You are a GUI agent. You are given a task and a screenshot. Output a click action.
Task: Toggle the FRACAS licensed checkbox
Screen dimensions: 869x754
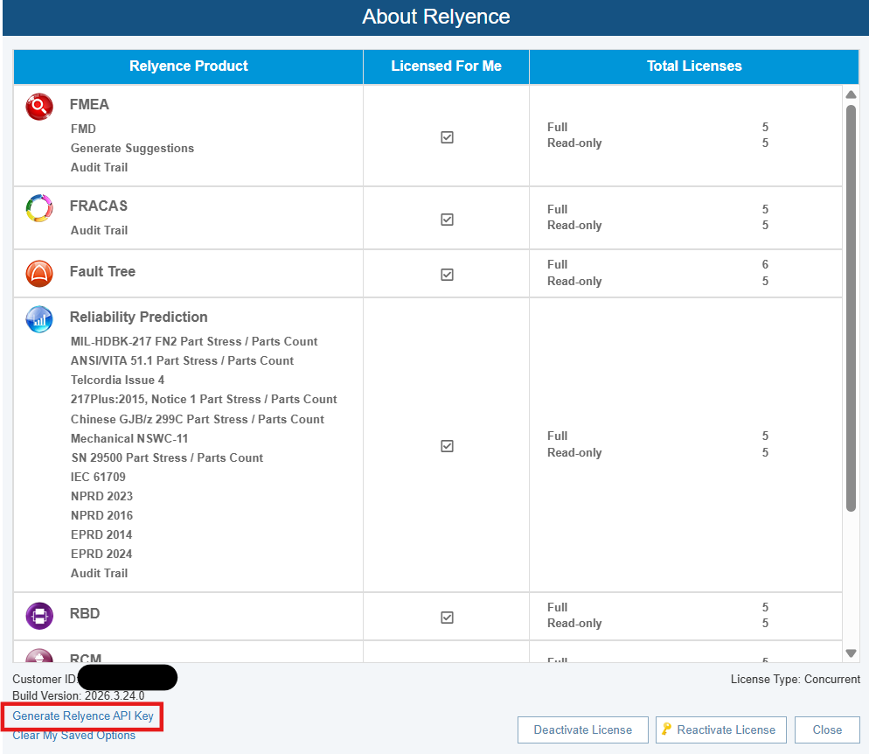coord(447,220)
